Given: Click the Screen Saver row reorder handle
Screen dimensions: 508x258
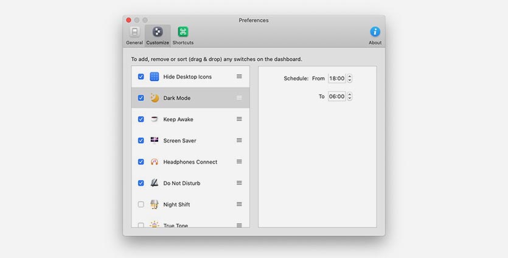Looking at the screenshot, I should click(239, 141).
